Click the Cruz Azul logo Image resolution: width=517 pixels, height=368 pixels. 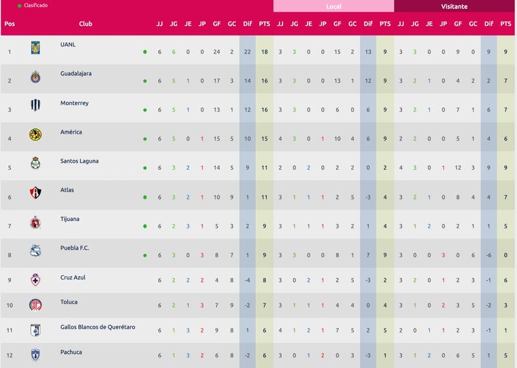pyautogui.click(x=36, y=281)
